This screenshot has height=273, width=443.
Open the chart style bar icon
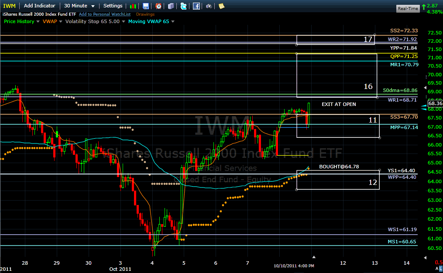pos(133,6)
